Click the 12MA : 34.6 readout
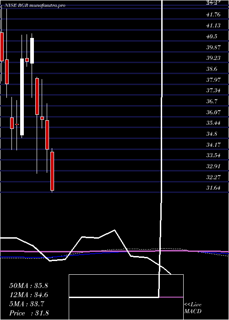229x320 pixels. pyautogui.click(x=28, y=295)
